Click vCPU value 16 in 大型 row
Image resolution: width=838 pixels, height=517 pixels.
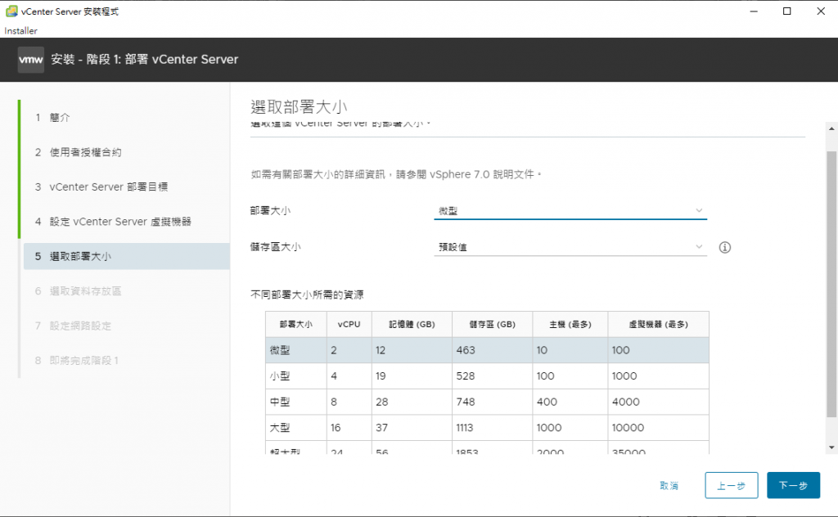[x=336, y=428]
